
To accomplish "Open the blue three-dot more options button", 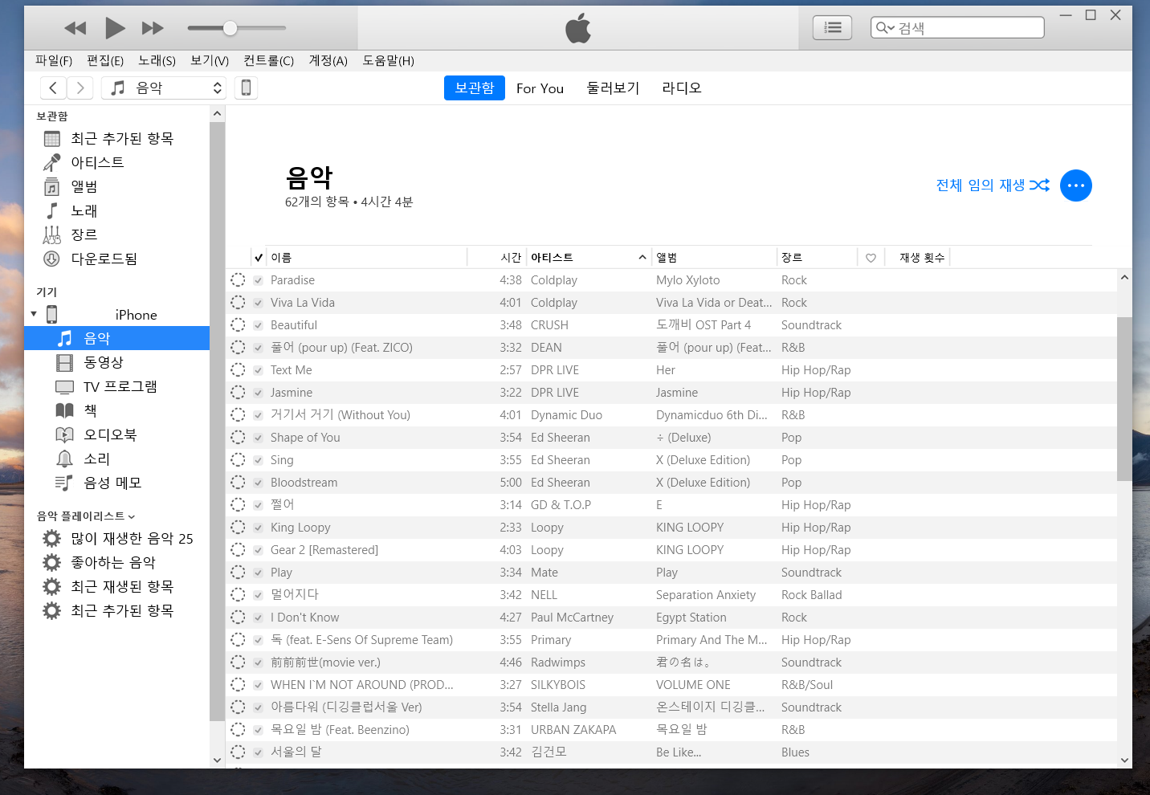I will point(1075,185).
